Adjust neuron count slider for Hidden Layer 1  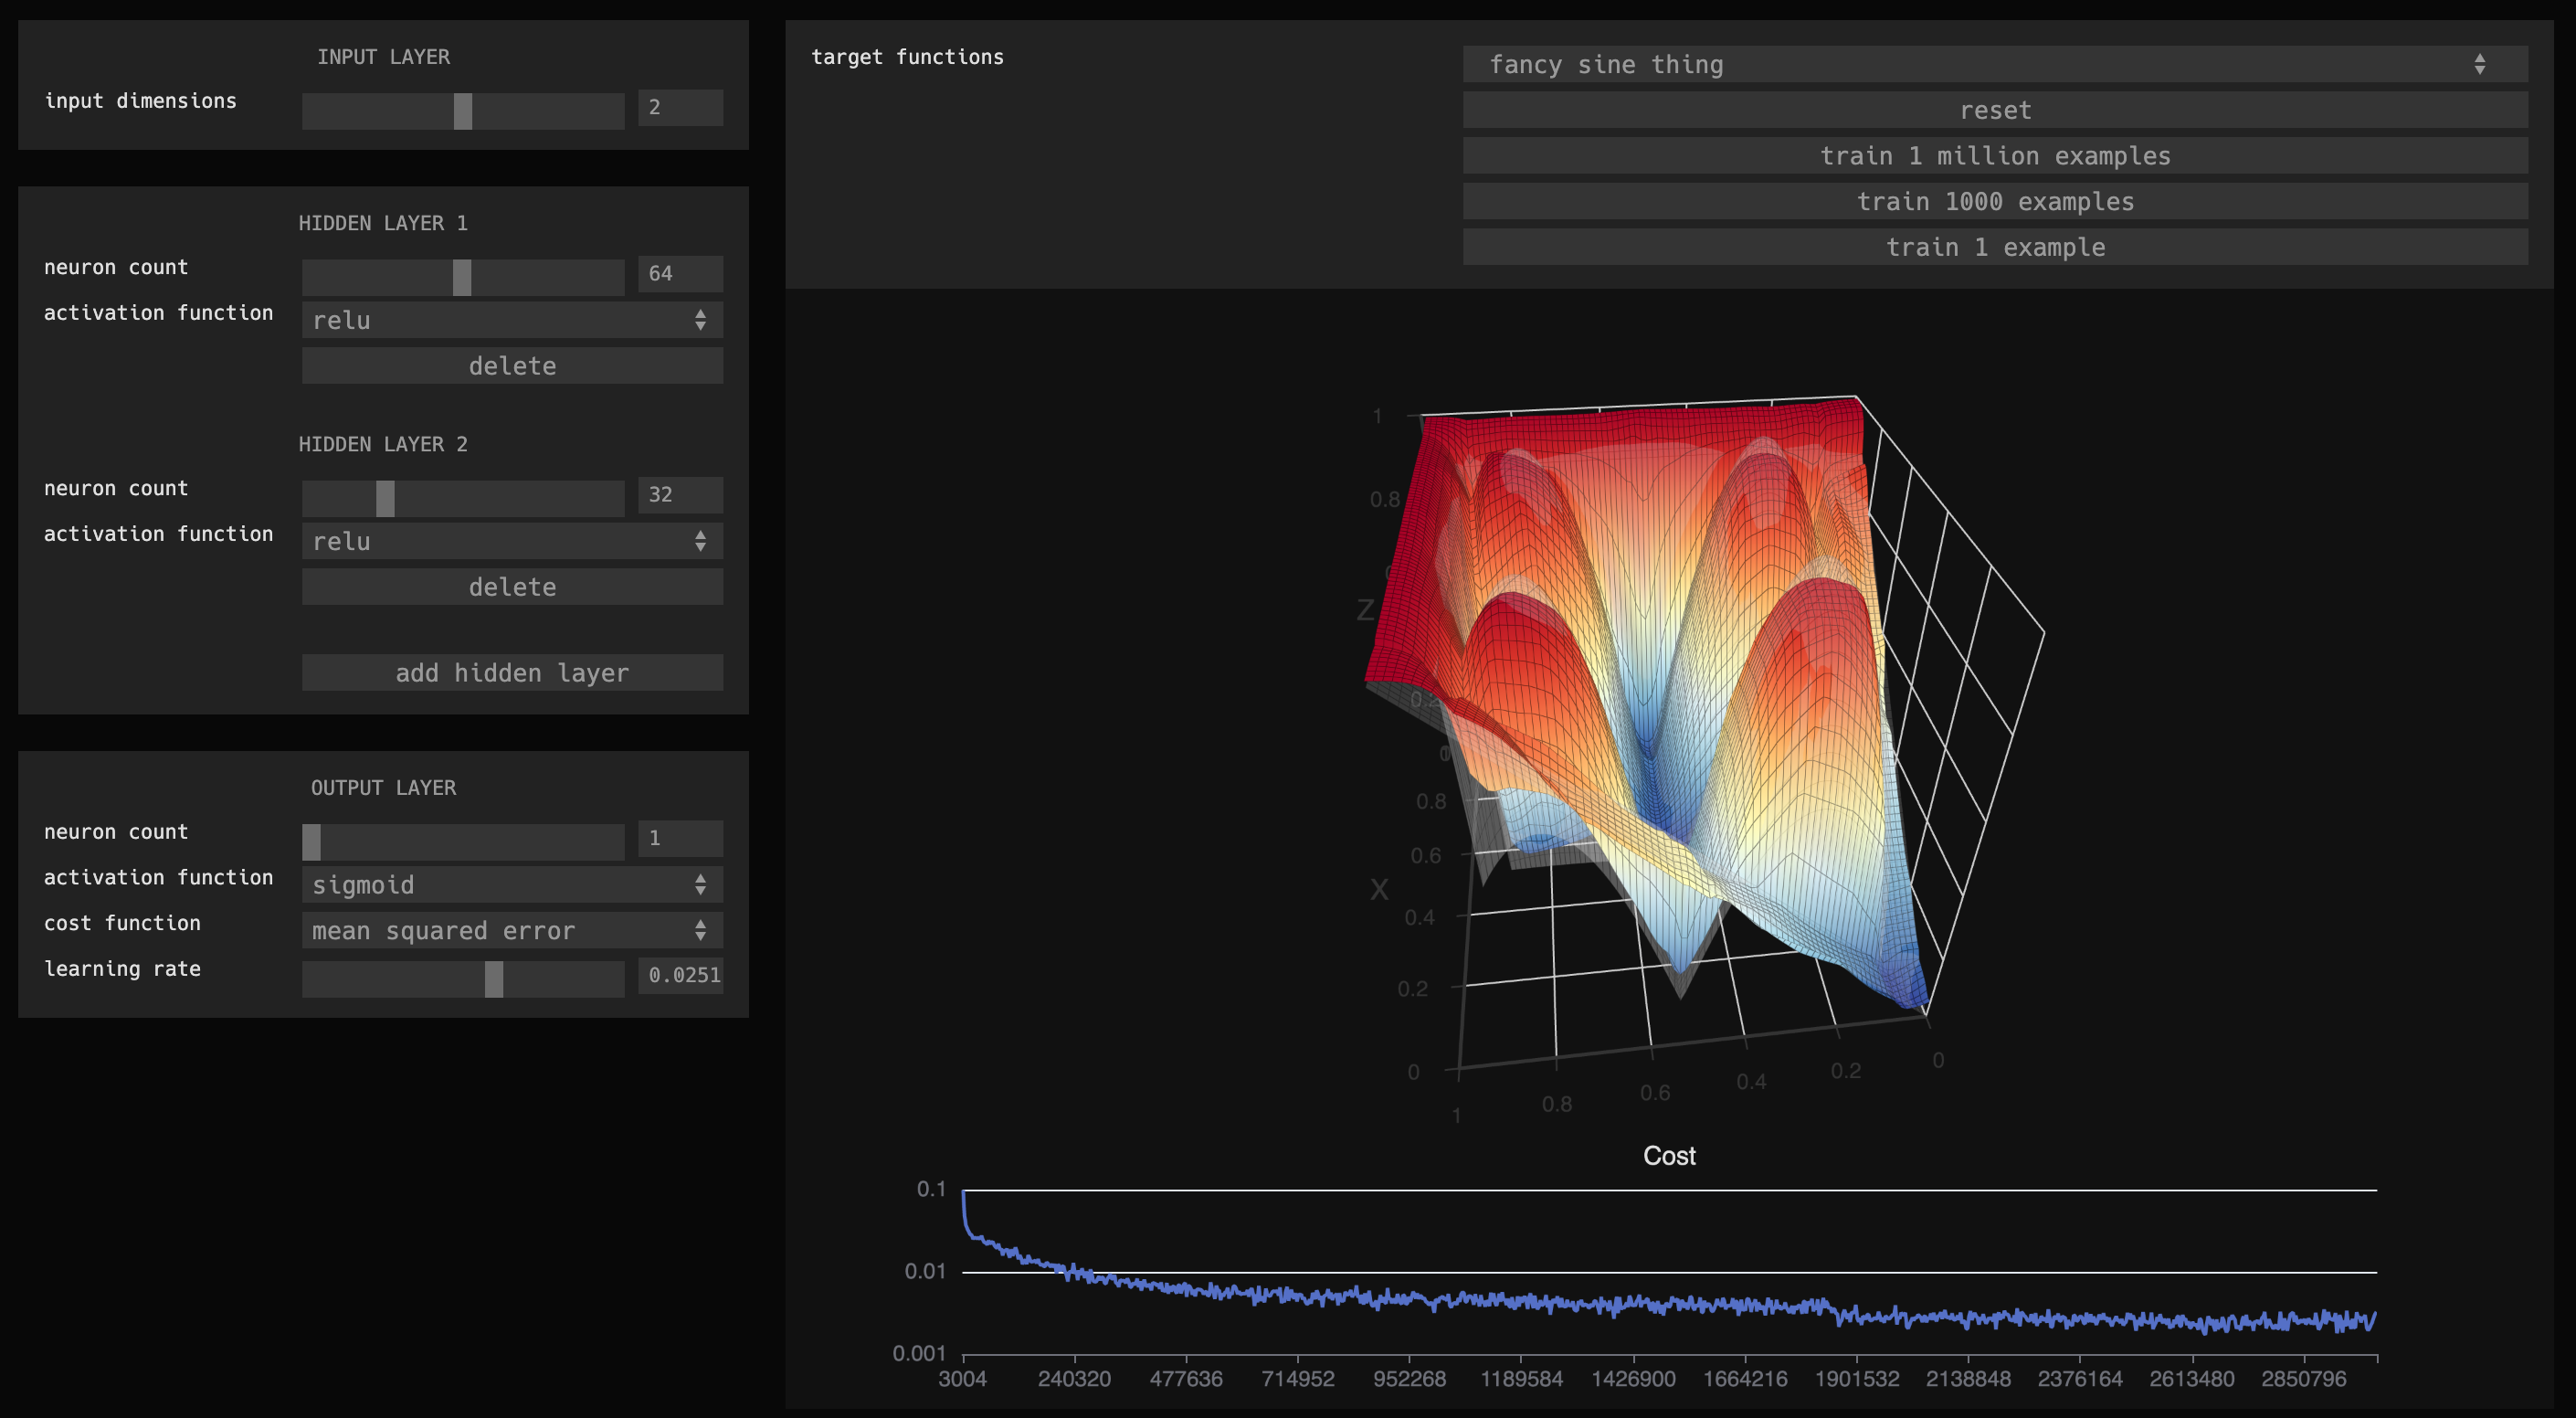tap(460, 270)
